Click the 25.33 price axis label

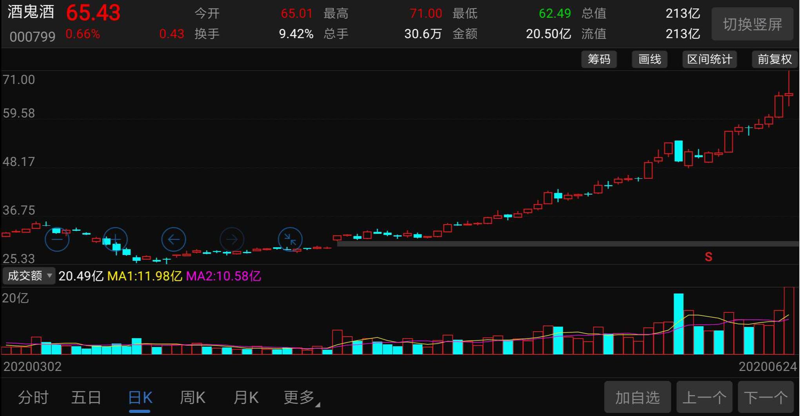pos(19,259)
